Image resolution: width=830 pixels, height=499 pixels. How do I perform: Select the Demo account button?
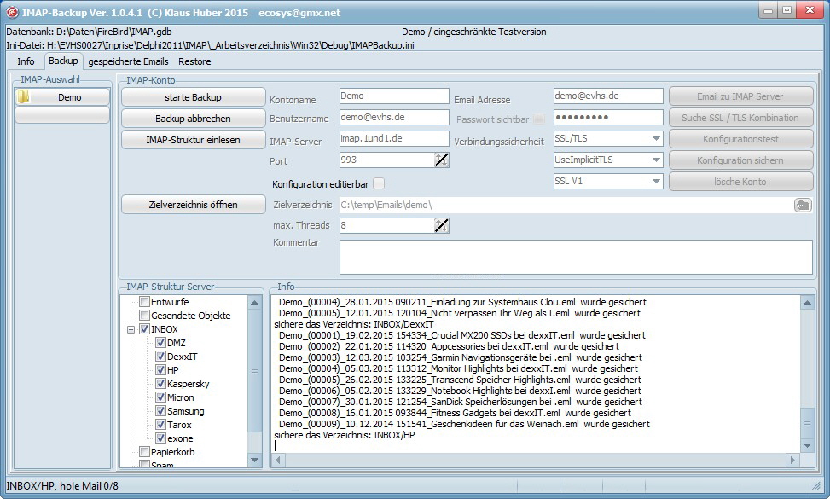62,97
